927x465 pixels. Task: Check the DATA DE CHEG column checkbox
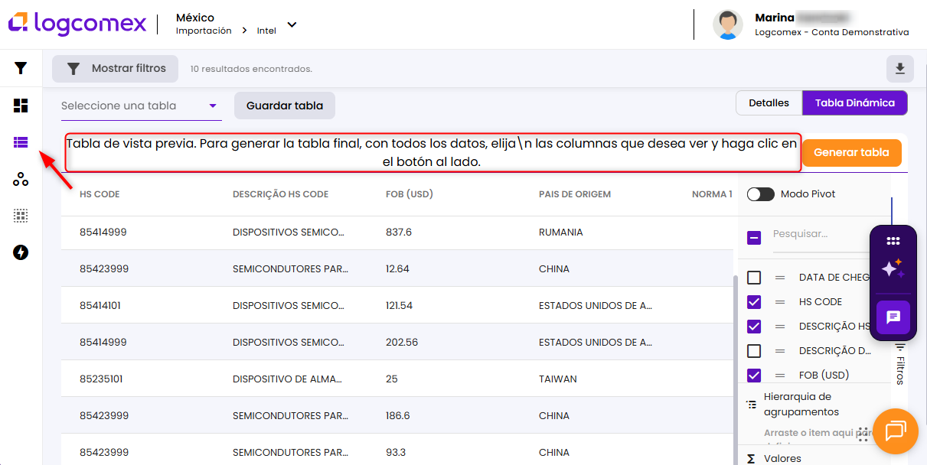pos(754,278)
